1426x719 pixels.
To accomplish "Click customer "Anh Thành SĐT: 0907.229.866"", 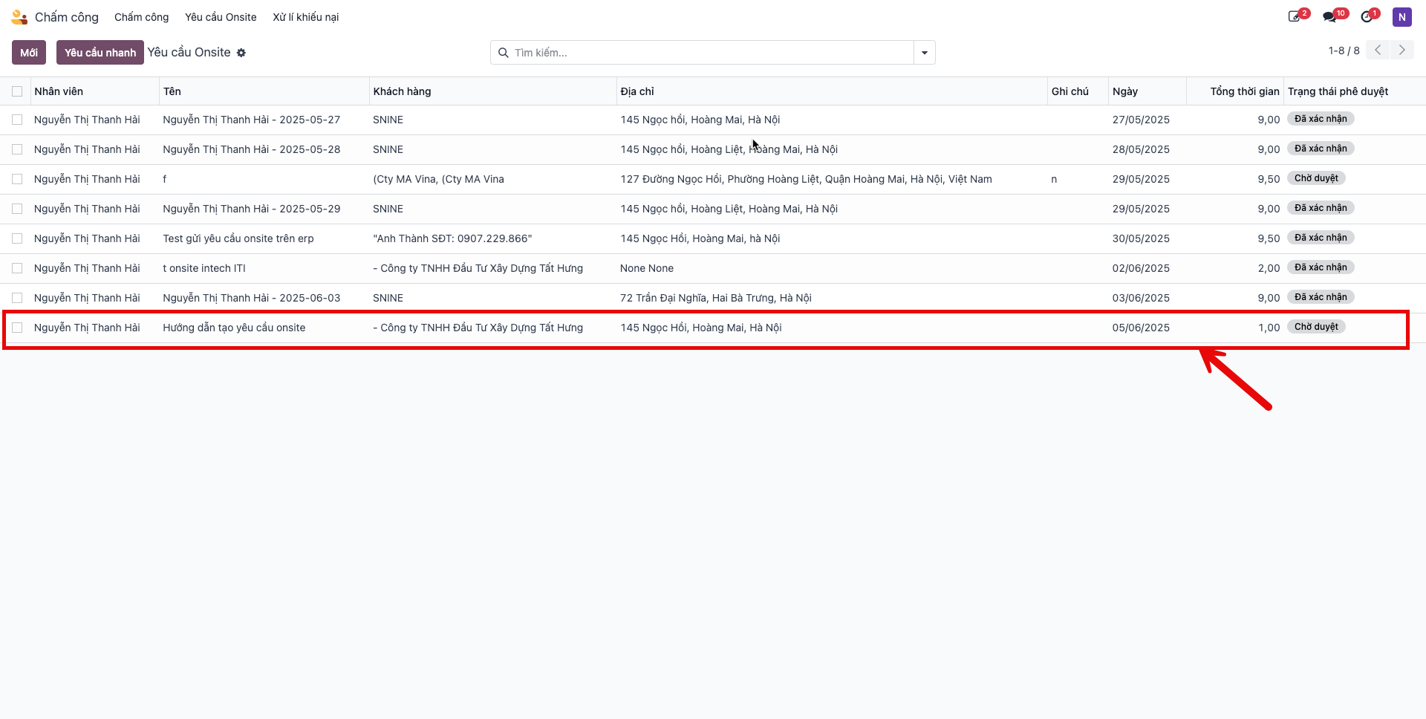I will tap(452, 238).
